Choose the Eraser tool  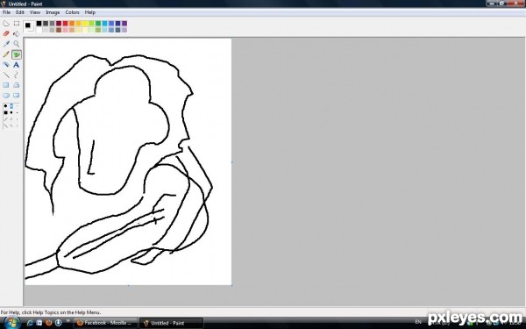[x=6, y=33]
